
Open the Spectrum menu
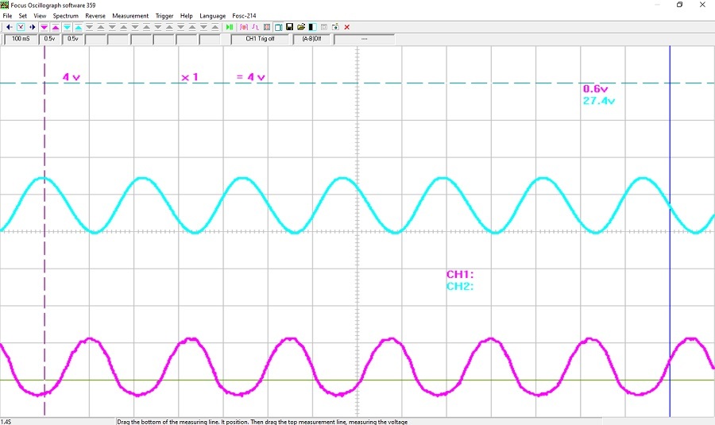click(x=65, y=16)
